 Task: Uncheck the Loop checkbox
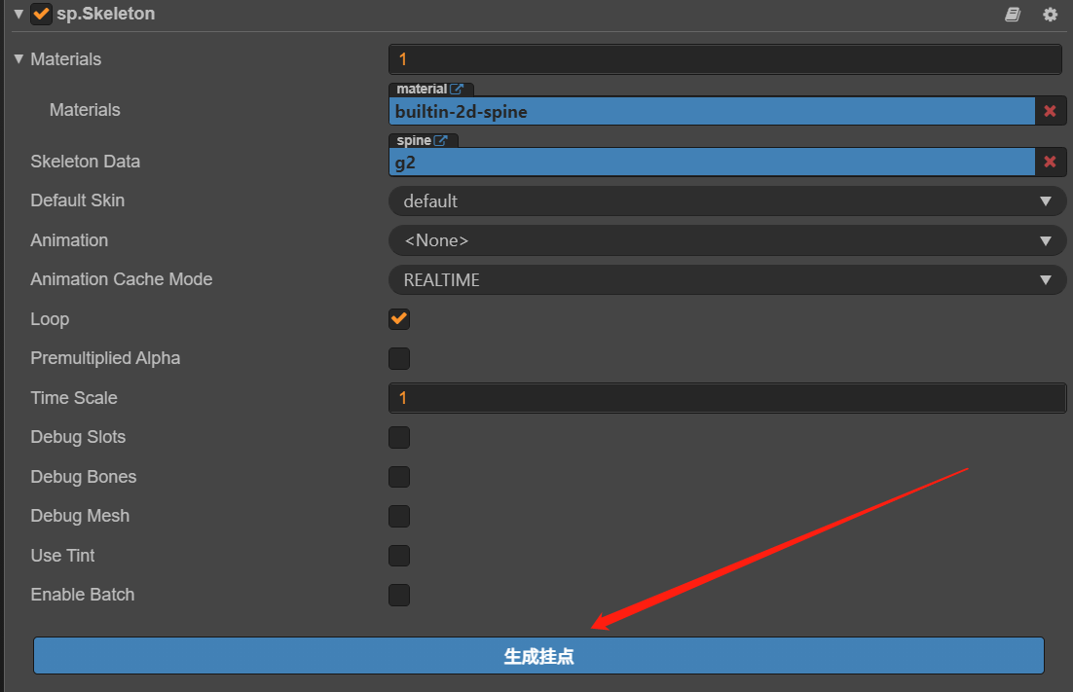399,318
